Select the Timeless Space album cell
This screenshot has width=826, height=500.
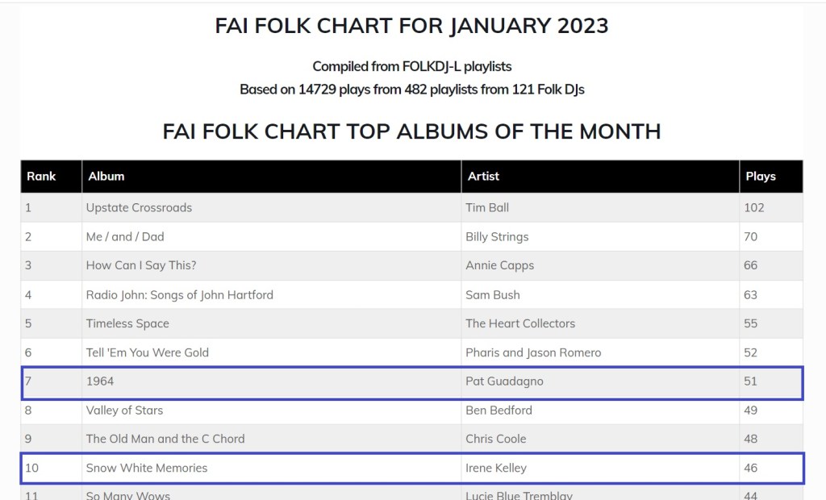[127, 323]
